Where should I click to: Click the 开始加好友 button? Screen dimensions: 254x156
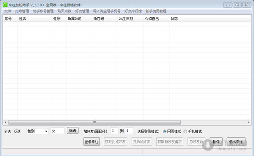coord(142,142)
